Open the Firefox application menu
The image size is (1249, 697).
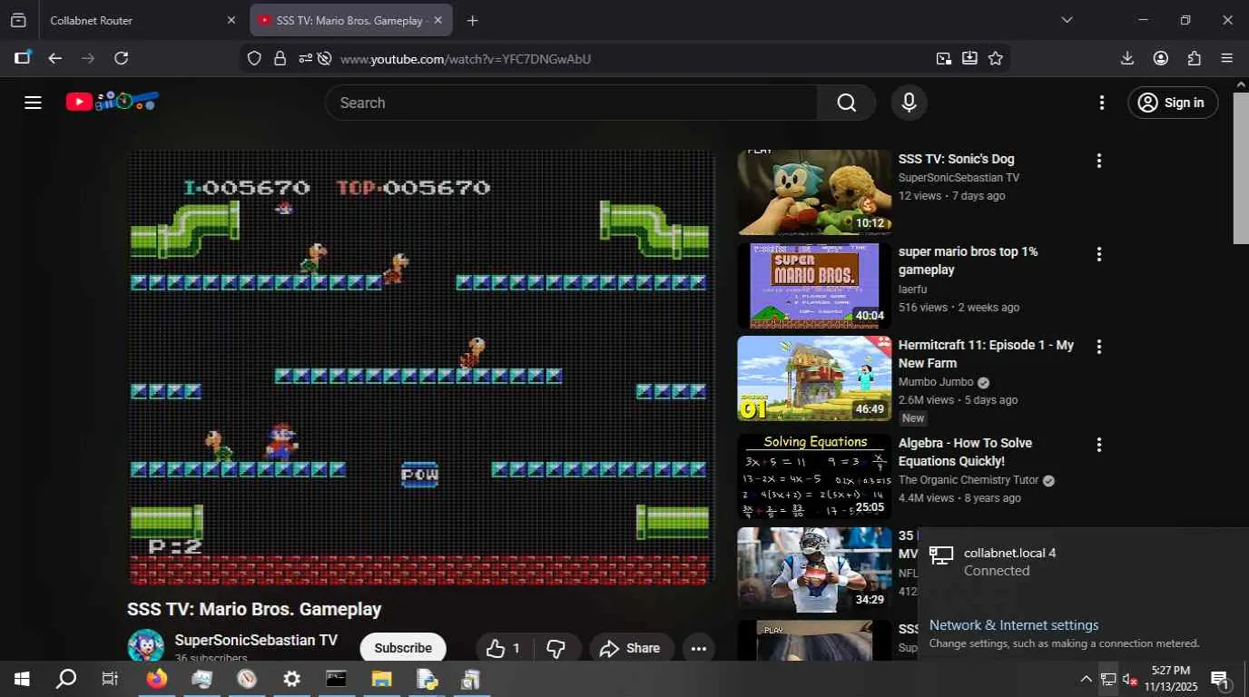coord(1227,58)
